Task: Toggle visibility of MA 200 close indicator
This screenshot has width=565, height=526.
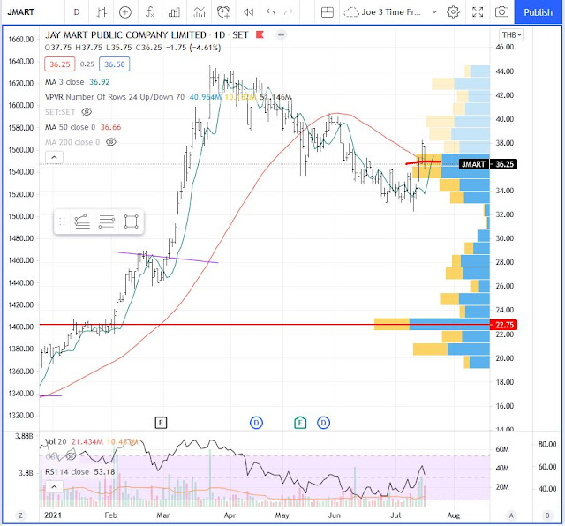Action: point(111,142)
